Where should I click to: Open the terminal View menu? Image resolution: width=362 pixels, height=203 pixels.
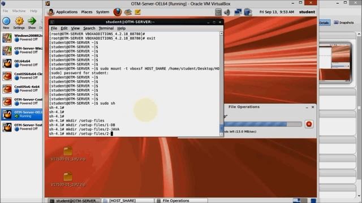click(x=75, y=28)
